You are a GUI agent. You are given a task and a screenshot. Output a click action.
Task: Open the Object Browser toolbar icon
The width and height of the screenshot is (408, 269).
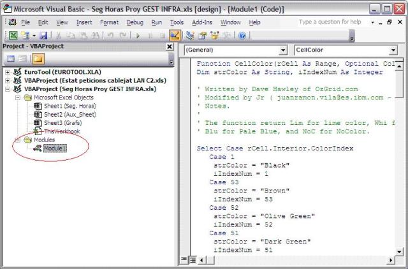[x=215, y=35]
